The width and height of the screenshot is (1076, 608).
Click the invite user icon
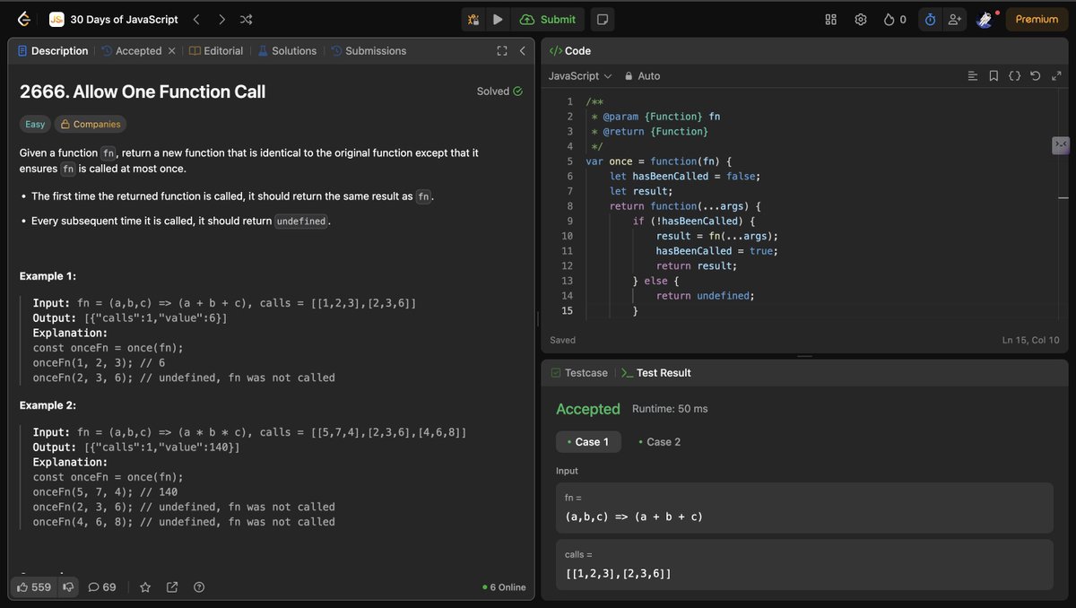click(x=955, y=19)
